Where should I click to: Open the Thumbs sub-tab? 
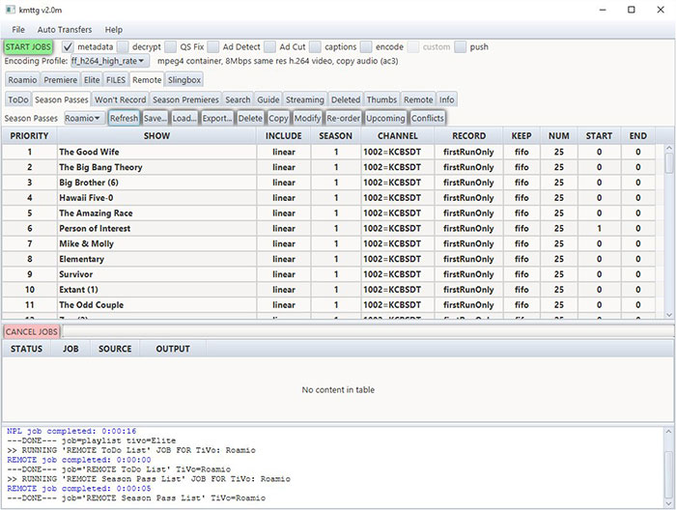pos(382,99)
